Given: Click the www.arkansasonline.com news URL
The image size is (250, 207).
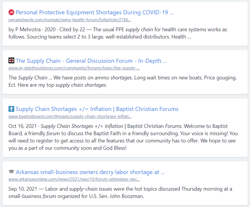Looking at the screenshot, I should (74, 179).
